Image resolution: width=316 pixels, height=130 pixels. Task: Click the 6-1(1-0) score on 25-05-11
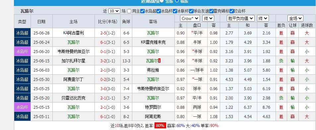(108, 116)
